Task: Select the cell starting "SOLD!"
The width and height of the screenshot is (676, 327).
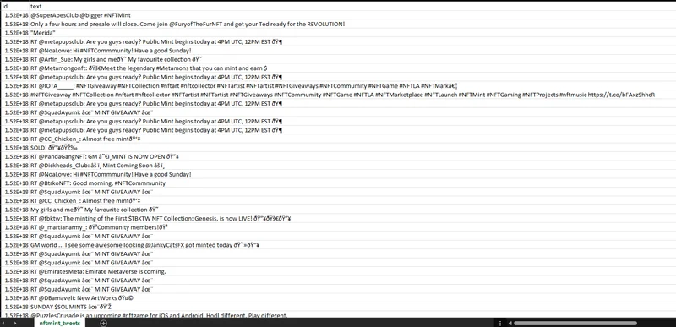Action: [x=54, y=148]
